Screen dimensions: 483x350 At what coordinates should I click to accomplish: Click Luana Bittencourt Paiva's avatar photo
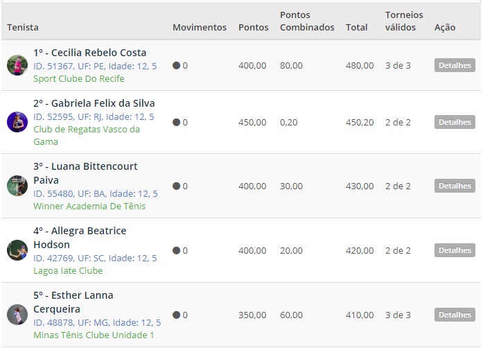[17, 186]
